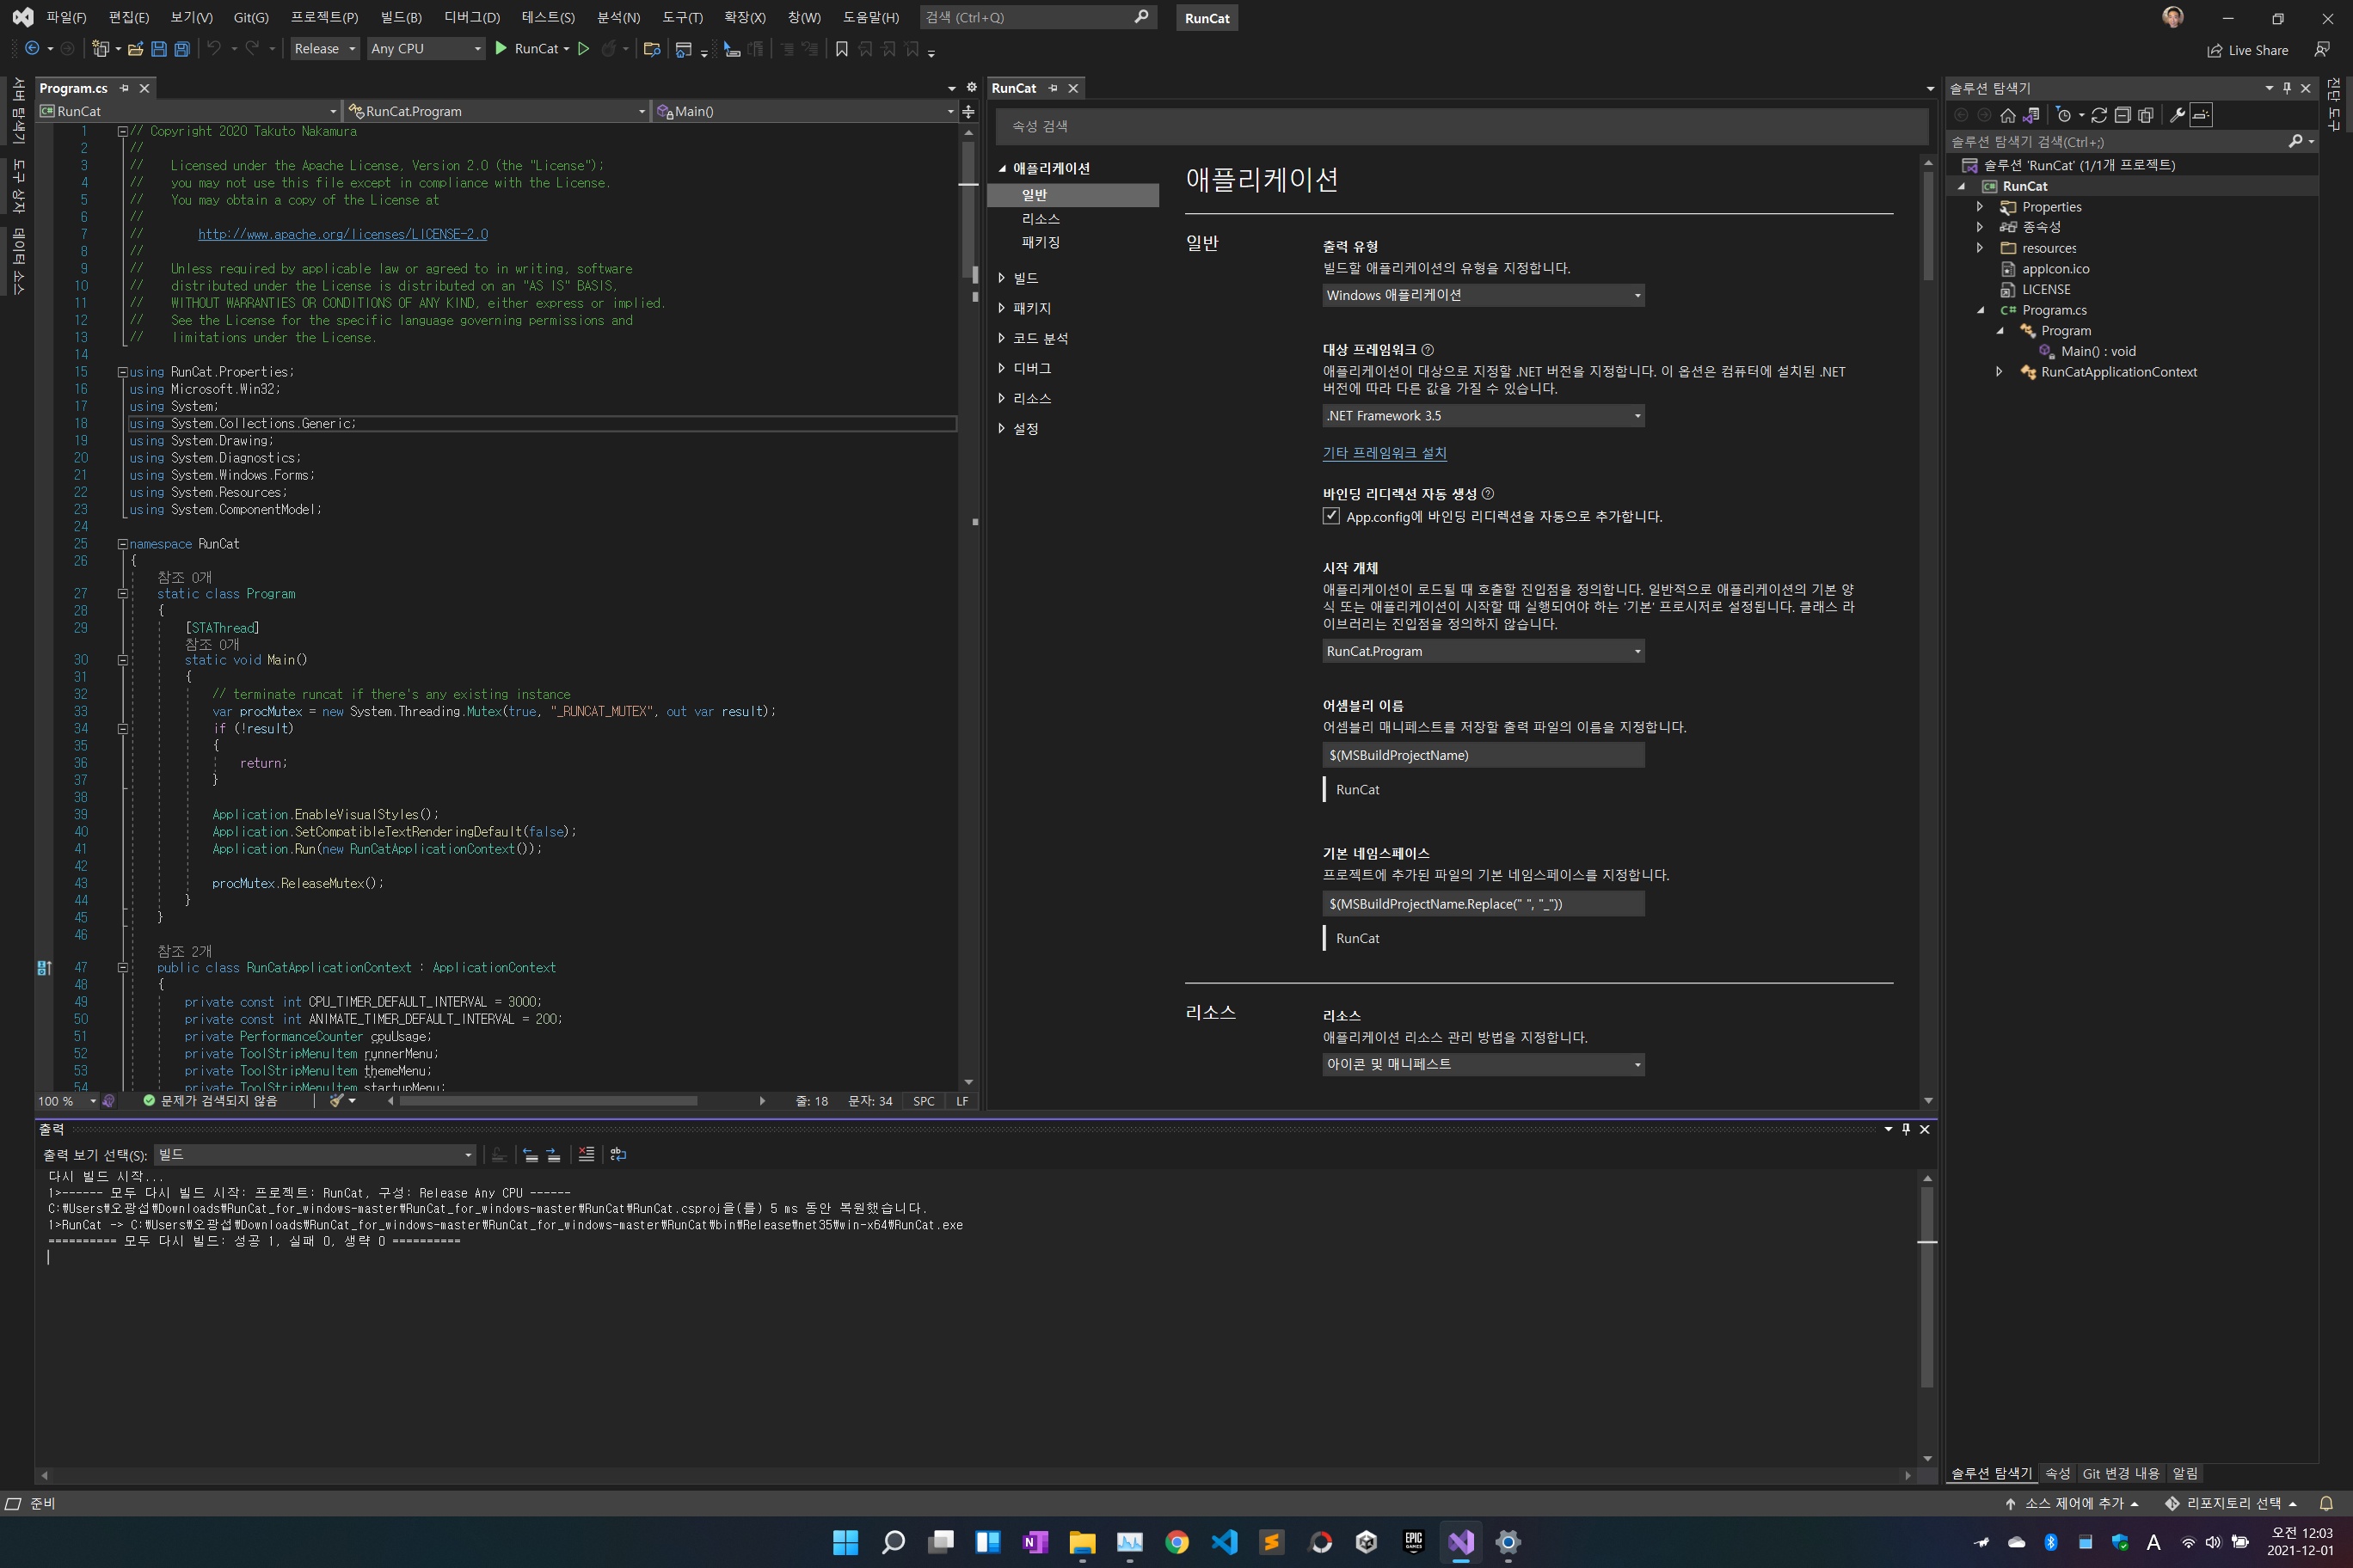Click Collapse All in Solution Explorer toolbar

[2122, 115]
